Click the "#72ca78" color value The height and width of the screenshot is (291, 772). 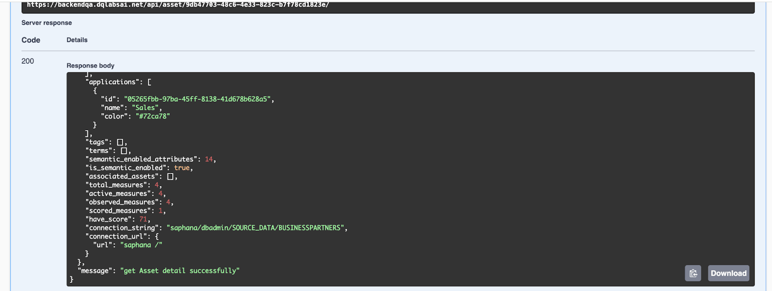[153, 117]
